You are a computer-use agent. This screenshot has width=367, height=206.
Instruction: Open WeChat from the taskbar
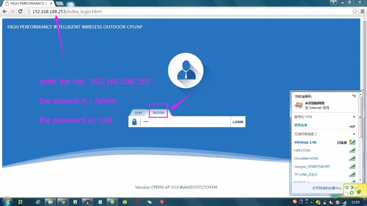tap(150, 202)
